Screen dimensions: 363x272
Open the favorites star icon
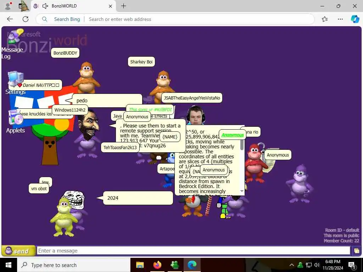click(325, 19)
